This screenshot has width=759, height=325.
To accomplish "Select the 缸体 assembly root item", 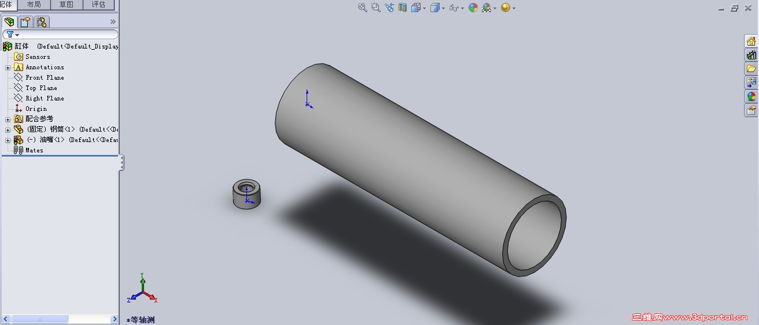I will click(x=61, y=46).
